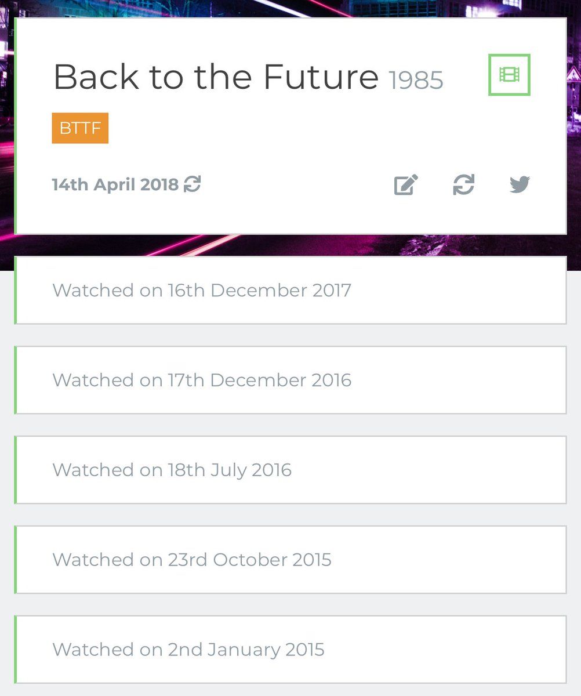Screen dimensions: 581x696
Task: Share via the Twitter bird icon
Action: pos(520,184)
